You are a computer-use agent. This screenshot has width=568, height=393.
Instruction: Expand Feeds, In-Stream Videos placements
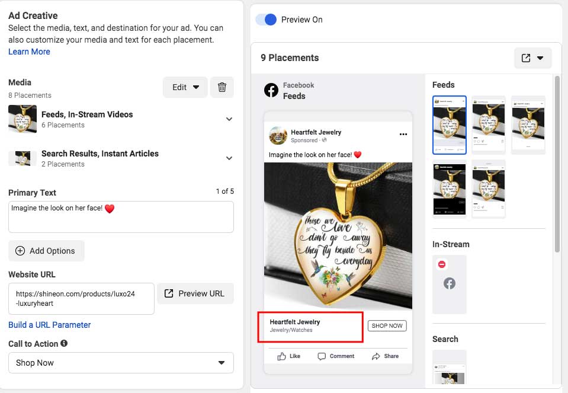pyautogui.click(x=229, y=119)
